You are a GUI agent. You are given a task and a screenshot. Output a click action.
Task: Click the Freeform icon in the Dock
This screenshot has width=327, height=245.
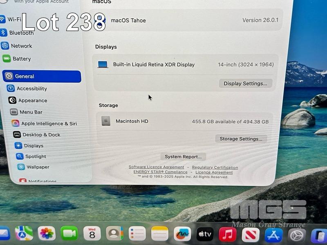(x=182, y=234)
